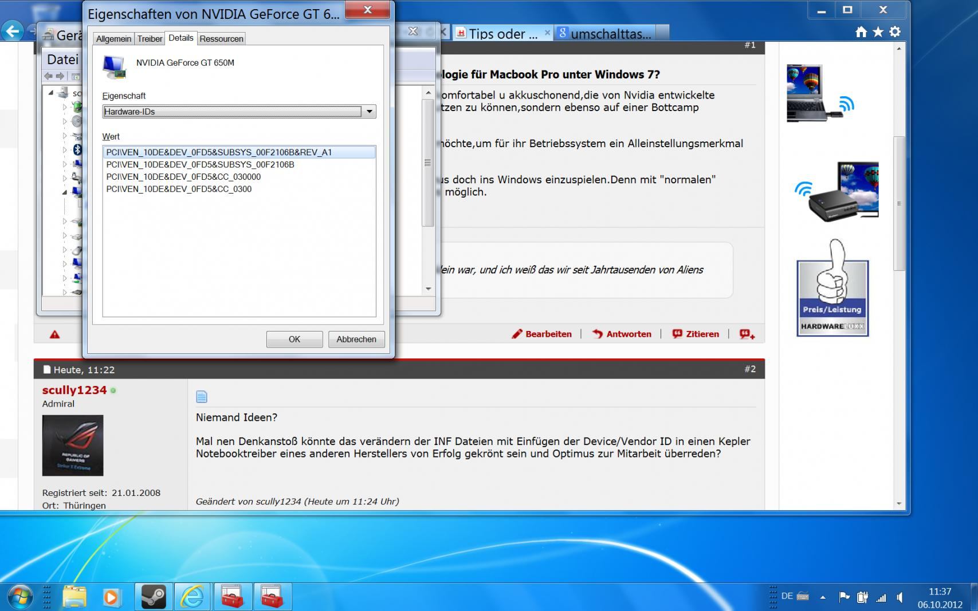Click the OK button
Screen dimensions: 978x611
click(x=294, y=339)
